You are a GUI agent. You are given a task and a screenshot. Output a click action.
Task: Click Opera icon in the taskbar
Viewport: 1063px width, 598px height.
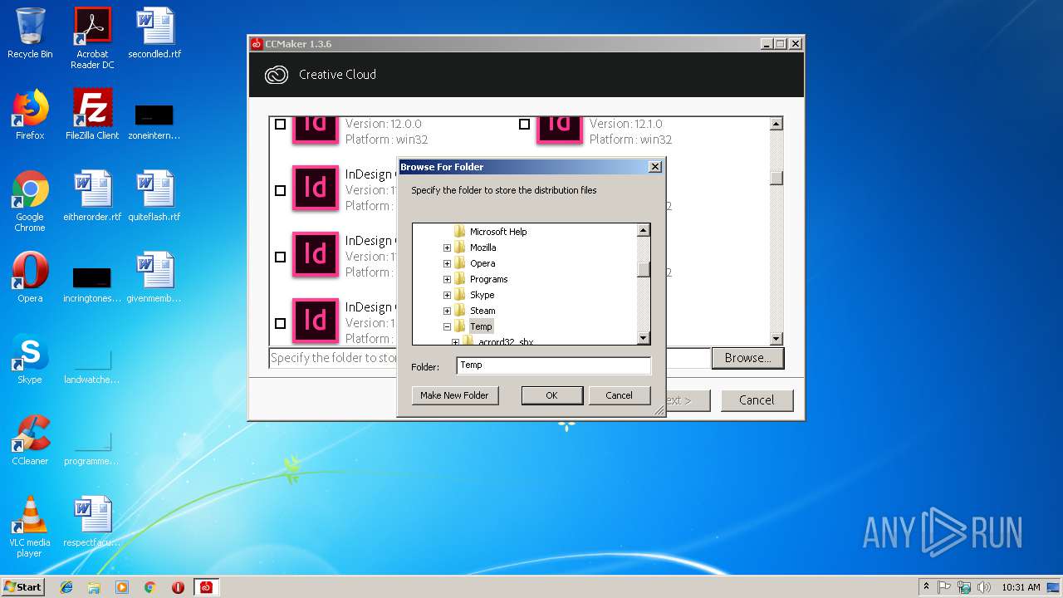click(x=178, y=587)
